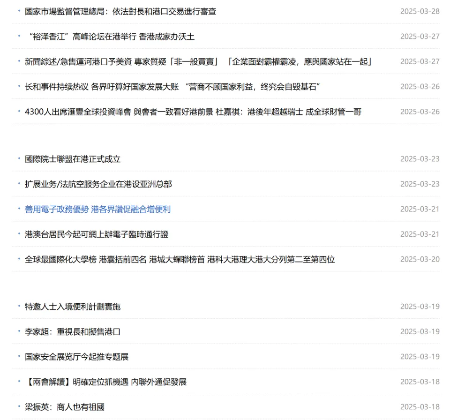
Task: Open the 【兩會解讀】明確定位抓機遇 article
Action: pyautogui.click(x=105, y=382)
